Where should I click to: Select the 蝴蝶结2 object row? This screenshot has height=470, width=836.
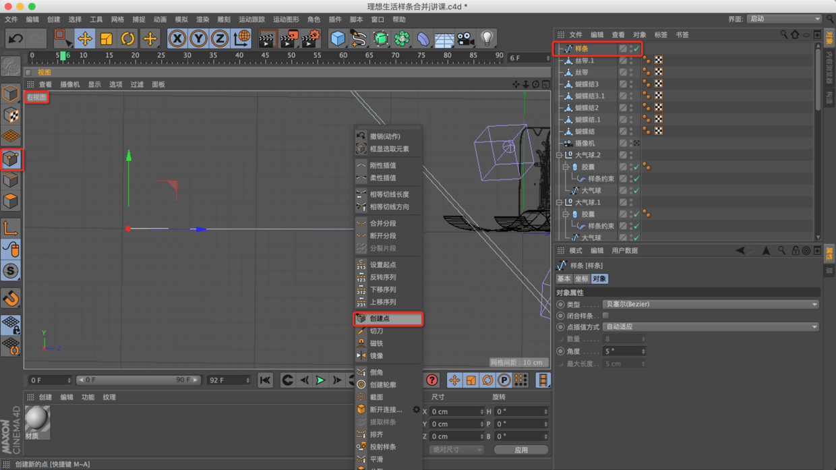tap(587, 108)
